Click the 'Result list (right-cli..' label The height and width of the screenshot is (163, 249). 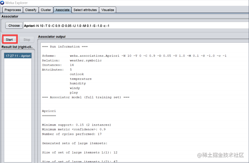17,47
